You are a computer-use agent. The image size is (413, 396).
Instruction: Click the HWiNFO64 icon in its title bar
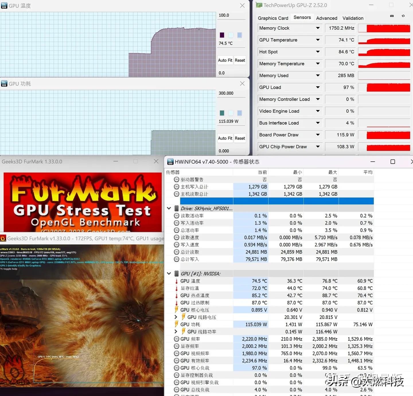170,162
